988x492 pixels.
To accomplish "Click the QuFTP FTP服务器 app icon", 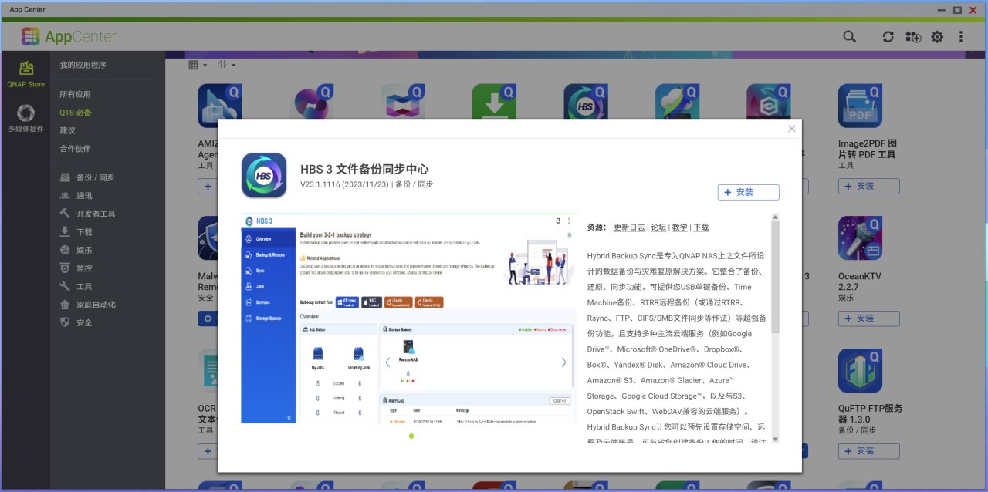I will click(860, 371).
